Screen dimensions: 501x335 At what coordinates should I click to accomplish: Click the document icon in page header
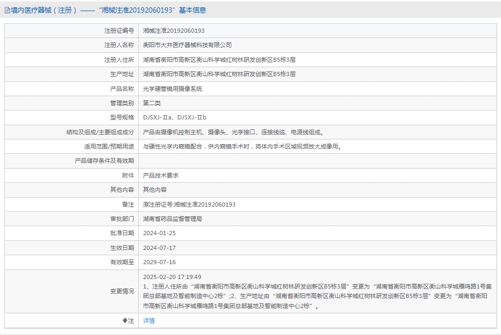point(7,10)
